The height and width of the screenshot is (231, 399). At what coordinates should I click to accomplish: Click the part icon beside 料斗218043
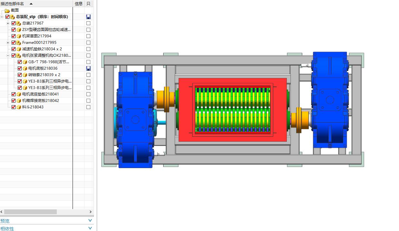[19, 107]
